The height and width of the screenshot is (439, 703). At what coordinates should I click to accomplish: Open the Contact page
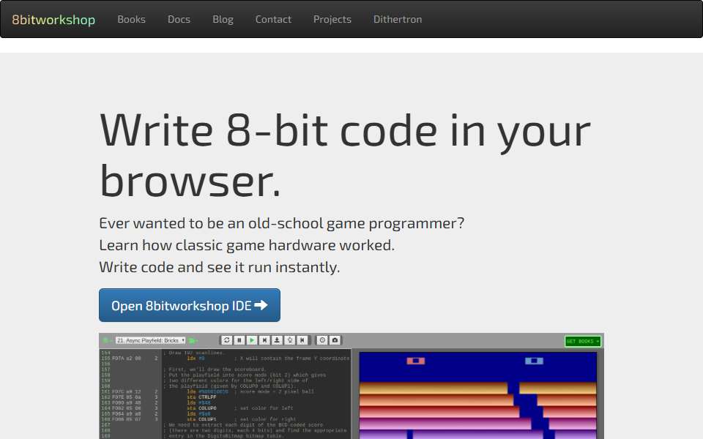click(x=273, y=19)
